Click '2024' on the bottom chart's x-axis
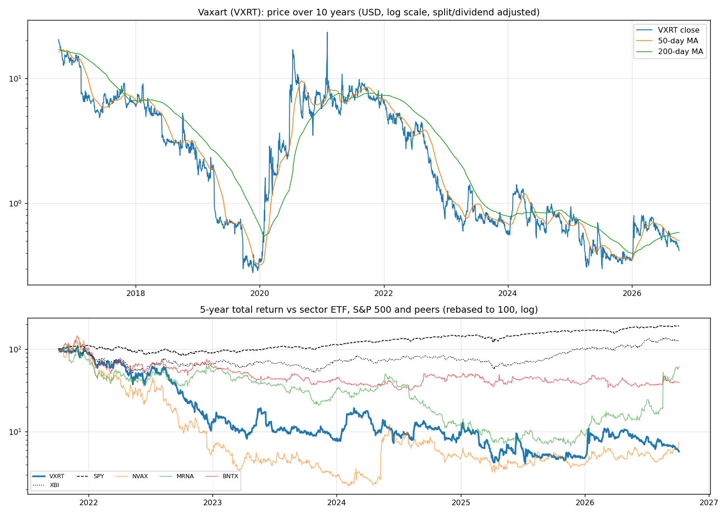 click(x=336, y=502)
